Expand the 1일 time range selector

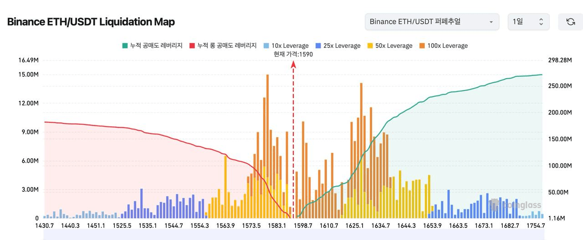[528, 22]
